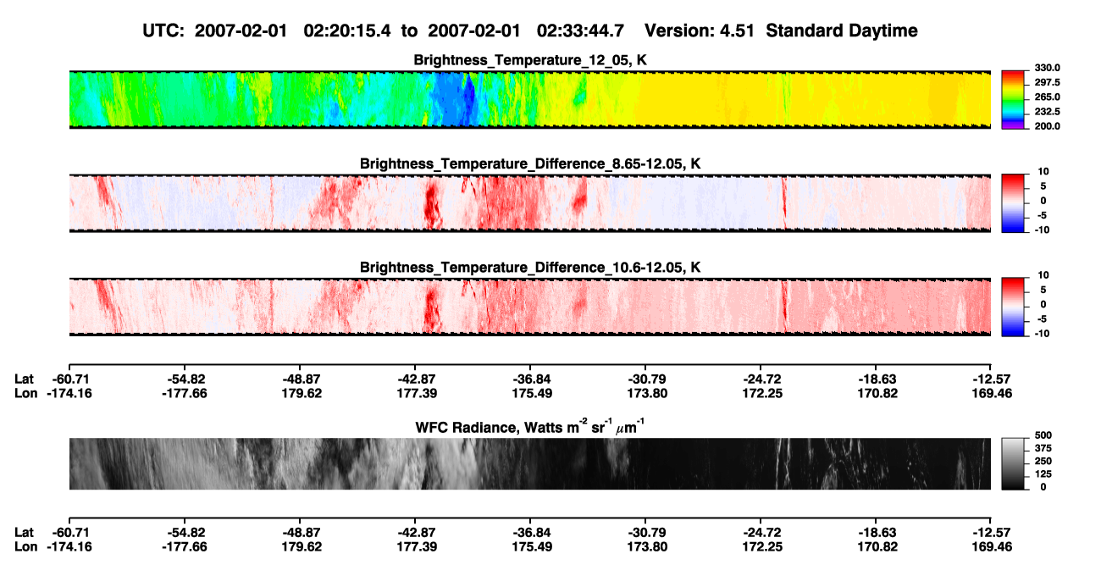Click the 'Lon' row label below the 10.6-12.05 strip
This screenshot has width=1101, height=565.
tap(25, 393)
